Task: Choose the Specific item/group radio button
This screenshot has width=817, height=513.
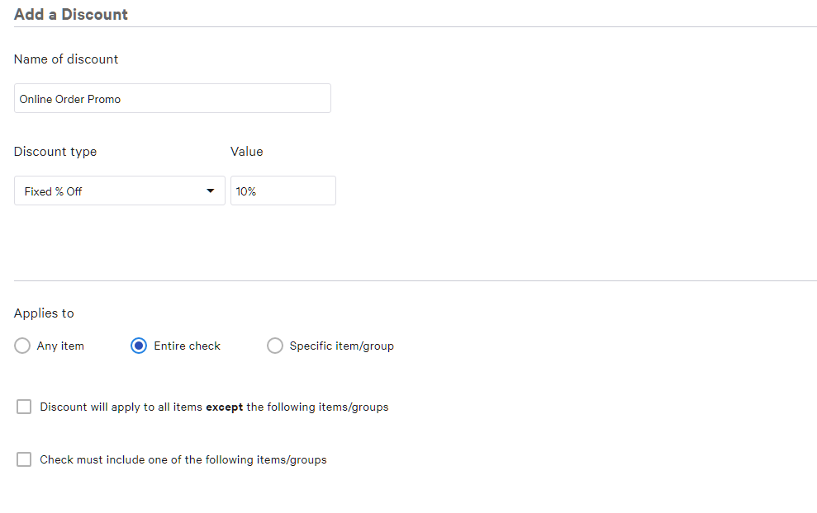Action: (x=275, y=346)
